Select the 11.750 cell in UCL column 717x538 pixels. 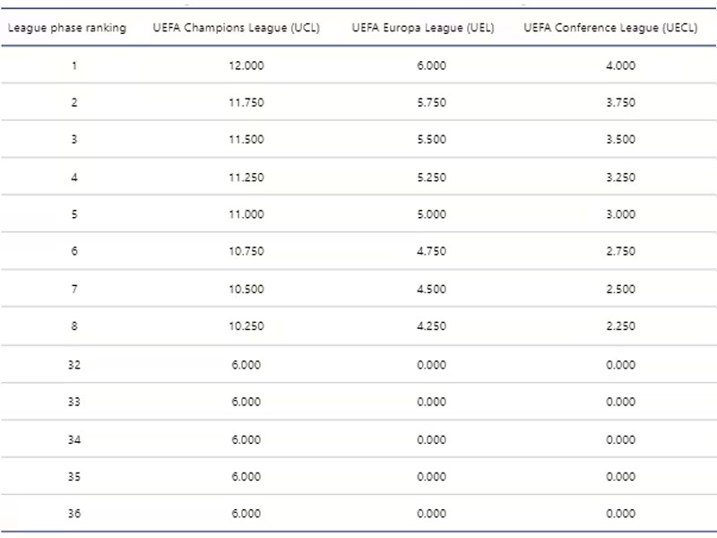point(246,102)
